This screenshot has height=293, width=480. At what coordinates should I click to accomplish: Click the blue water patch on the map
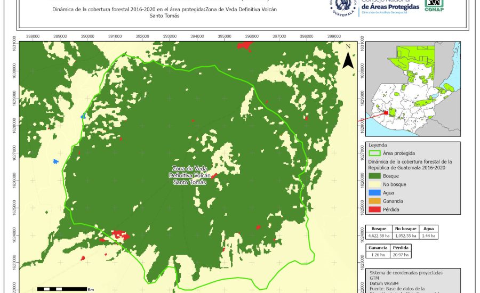55,161
